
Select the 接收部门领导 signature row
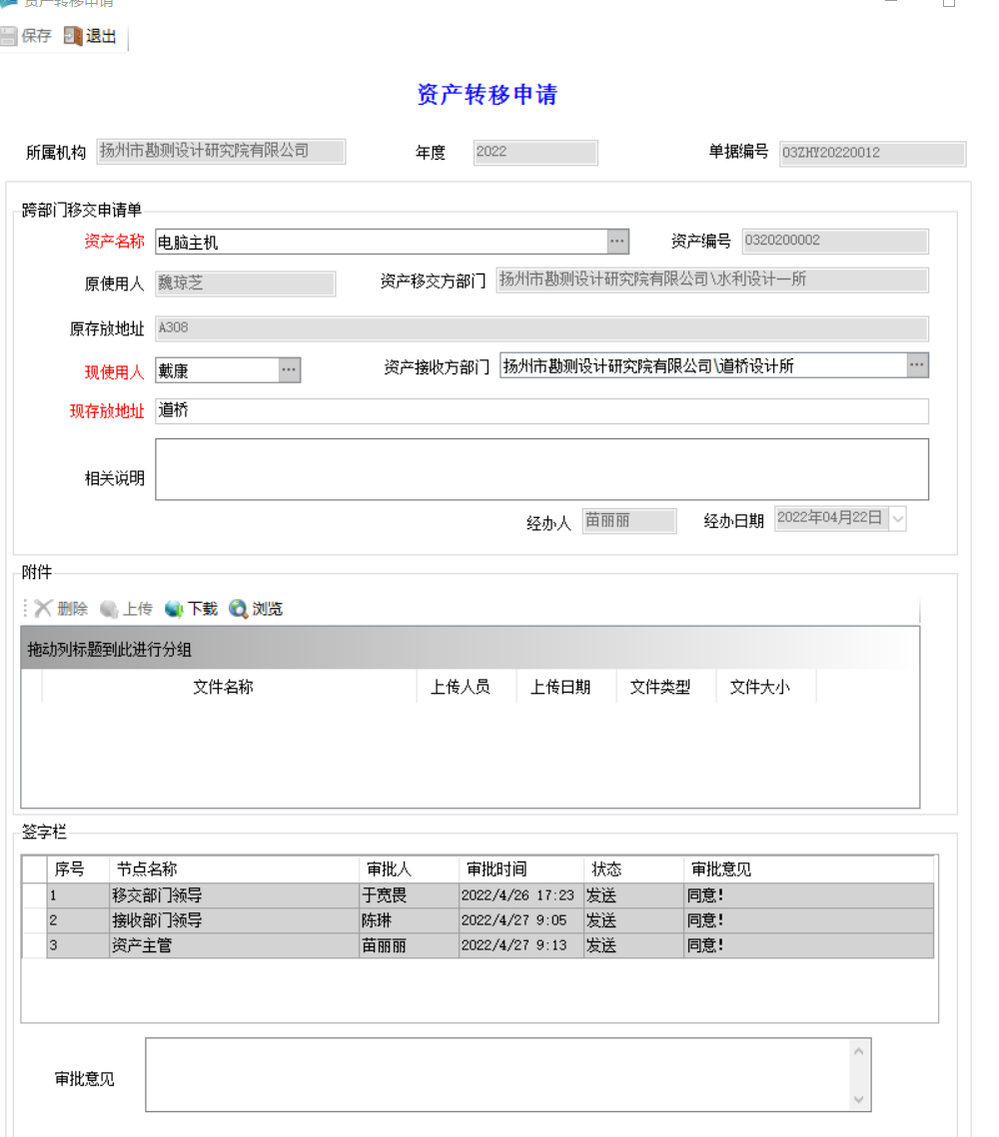tap(479, 921)
